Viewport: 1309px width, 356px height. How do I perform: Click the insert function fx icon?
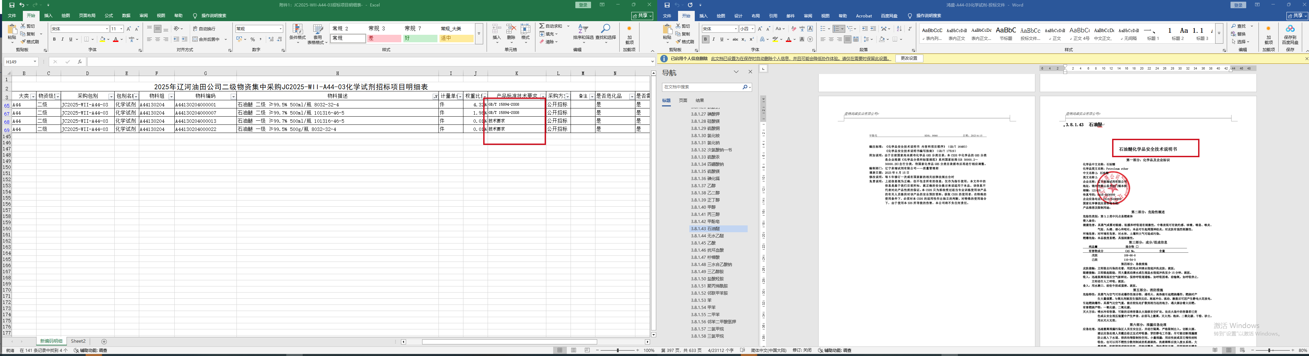coord(80,61)
